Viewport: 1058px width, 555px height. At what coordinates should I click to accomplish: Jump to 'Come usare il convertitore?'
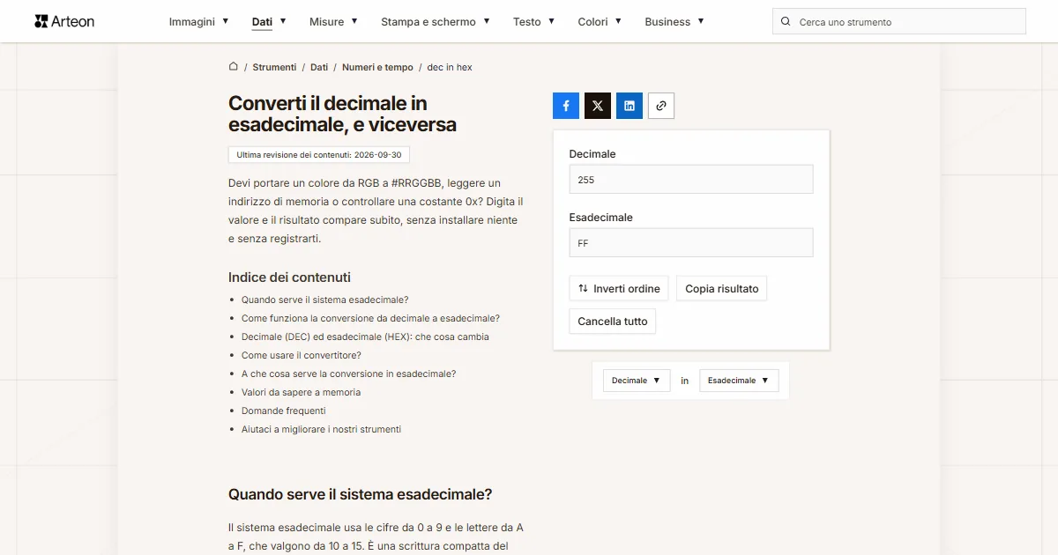[302, 355]
